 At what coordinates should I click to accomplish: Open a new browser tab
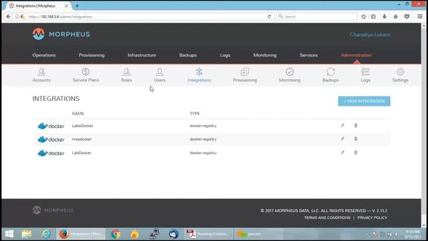[x=77, y=6]
